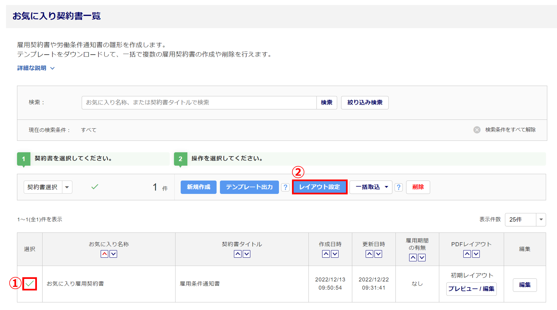Expand 一括取込 dropdown menu
557x310 pixels.
click(371, 187)
